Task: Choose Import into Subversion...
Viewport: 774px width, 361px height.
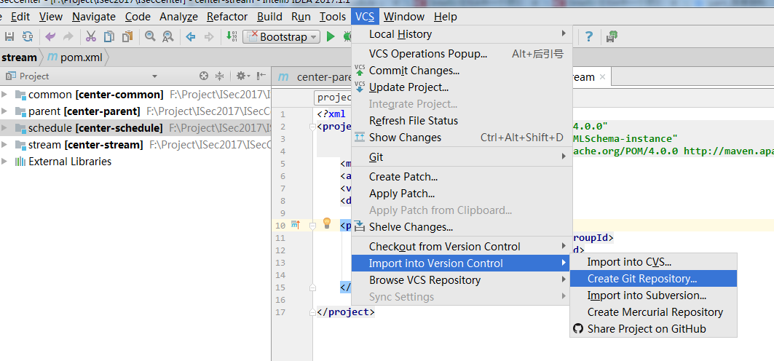Action: point(653,295)
